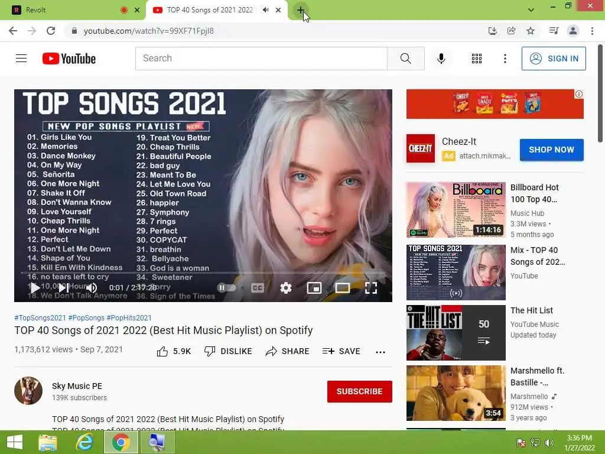Open Chrome profile avatar
The image size is (605, 454).
[x=573, y=31]
